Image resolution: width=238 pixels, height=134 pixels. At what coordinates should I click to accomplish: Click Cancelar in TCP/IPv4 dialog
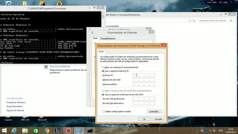(x=158, y=119)
